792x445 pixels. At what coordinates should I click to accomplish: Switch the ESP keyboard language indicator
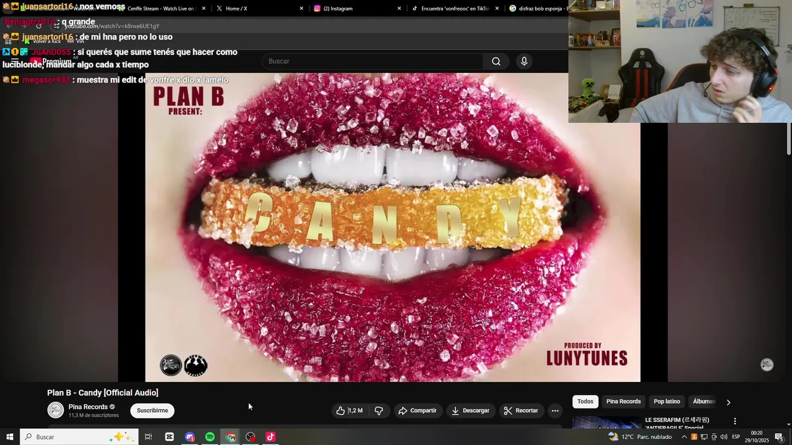click(x=736, y=437)
